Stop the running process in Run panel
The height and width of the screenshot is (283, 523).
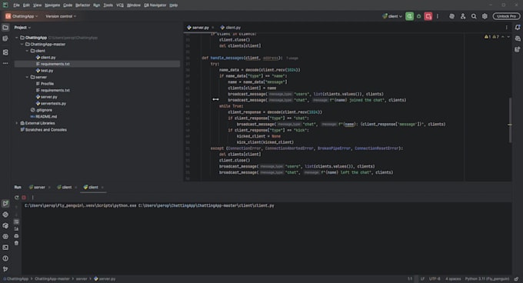[24, 198]
